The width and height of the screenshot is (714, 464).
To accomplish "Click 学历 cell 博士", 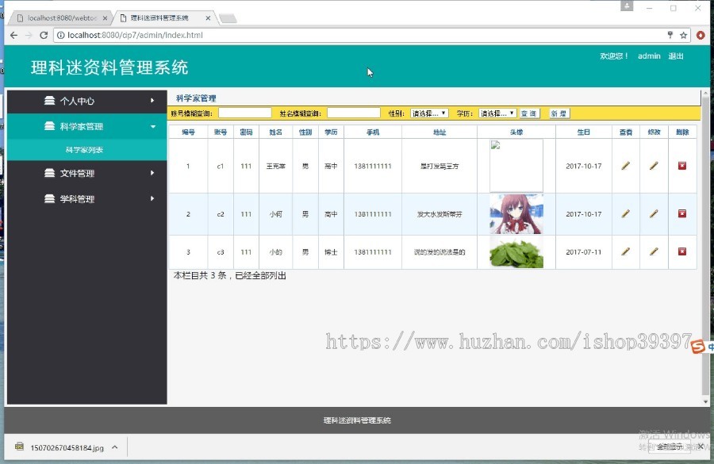I will point(331,251).
